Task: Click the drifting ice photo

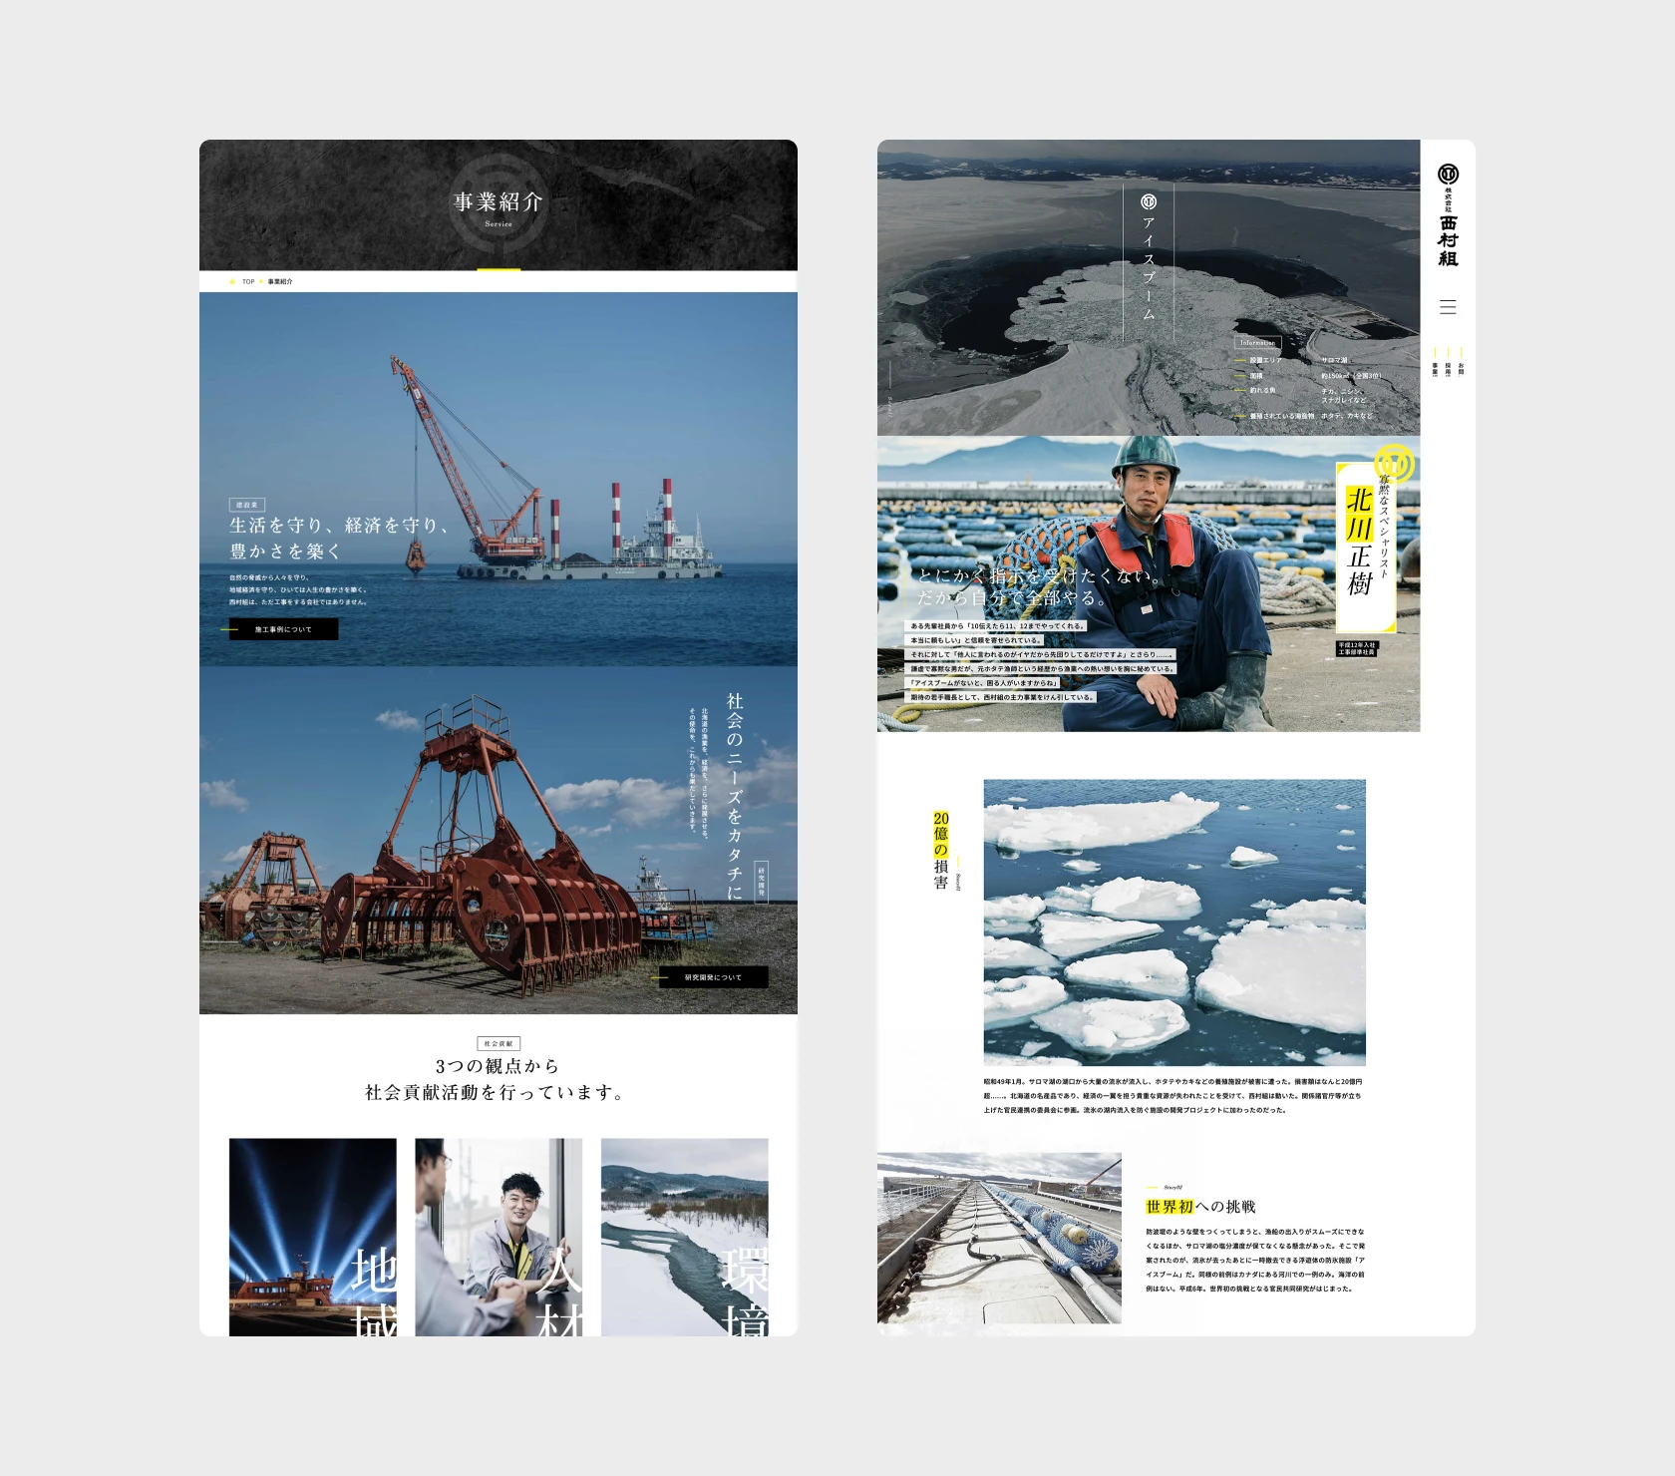Action: [x=1174, y=922]
